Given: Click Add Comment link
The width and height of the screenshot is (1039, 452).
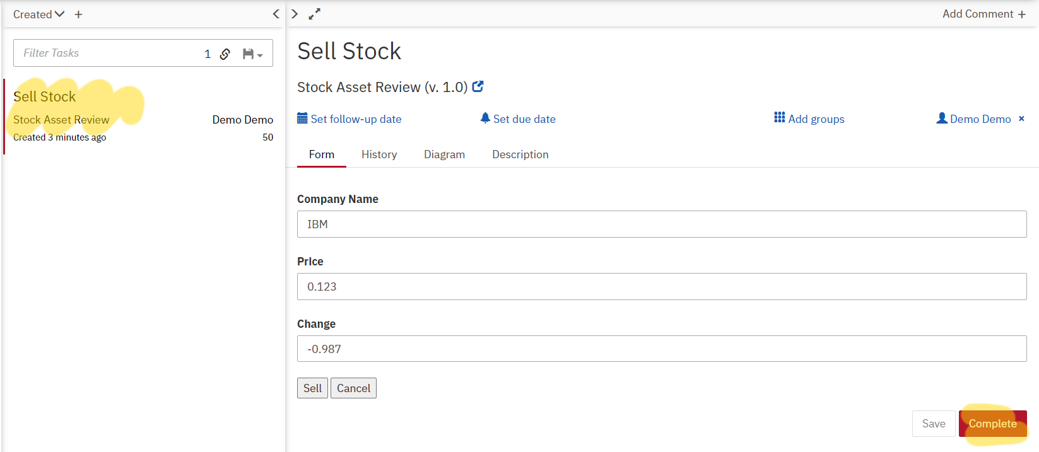Looking at the screenshot, I should [984, 14].
